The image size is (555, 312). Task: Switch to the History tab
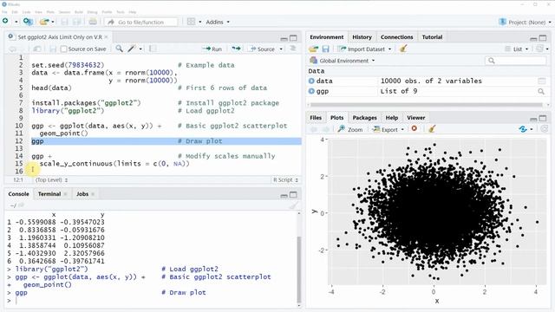tap(362, 36)
